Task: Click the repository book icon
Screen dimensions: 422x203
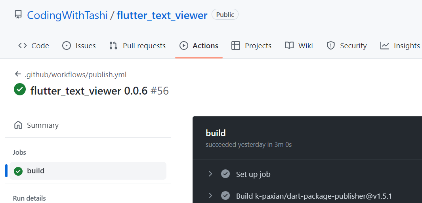Action: tap(18, 15)
